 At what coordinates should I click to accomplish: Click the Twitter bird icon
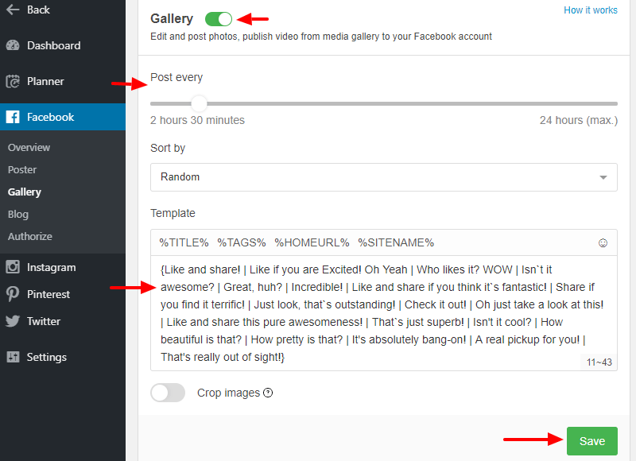13,321
